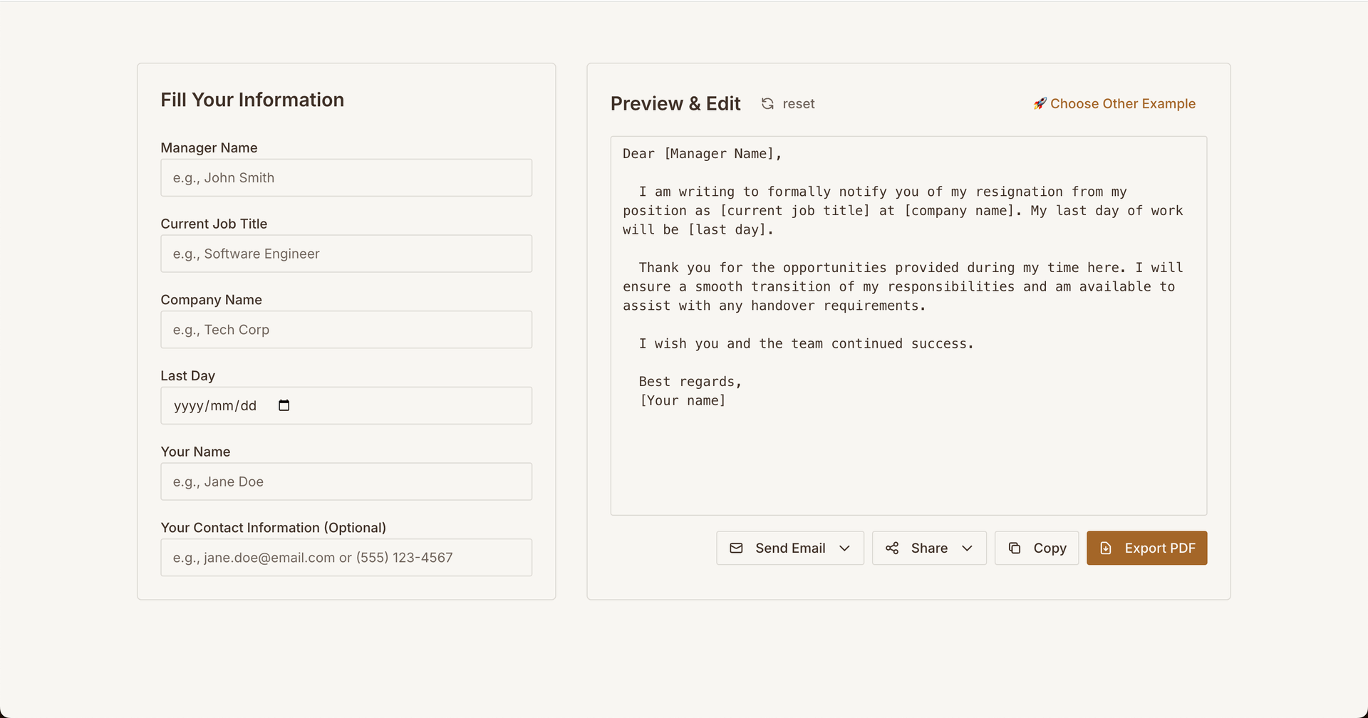The width and height of the screenshot is (1368, 718).
Task: Open the Choose Other Example link
Action: point(1122,104)
